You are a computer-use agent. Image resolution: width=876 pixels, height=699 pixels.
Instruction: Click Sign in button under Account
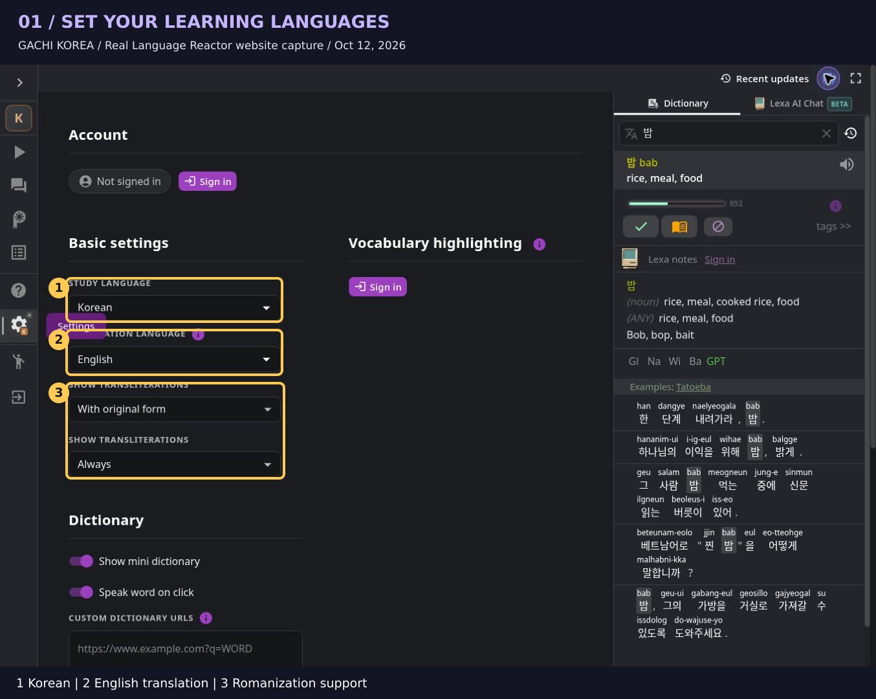point(208,181)
